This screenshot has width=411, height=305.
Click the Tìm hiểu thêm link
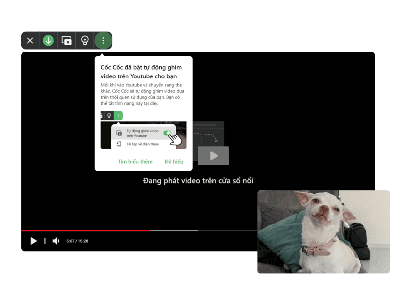135,162
